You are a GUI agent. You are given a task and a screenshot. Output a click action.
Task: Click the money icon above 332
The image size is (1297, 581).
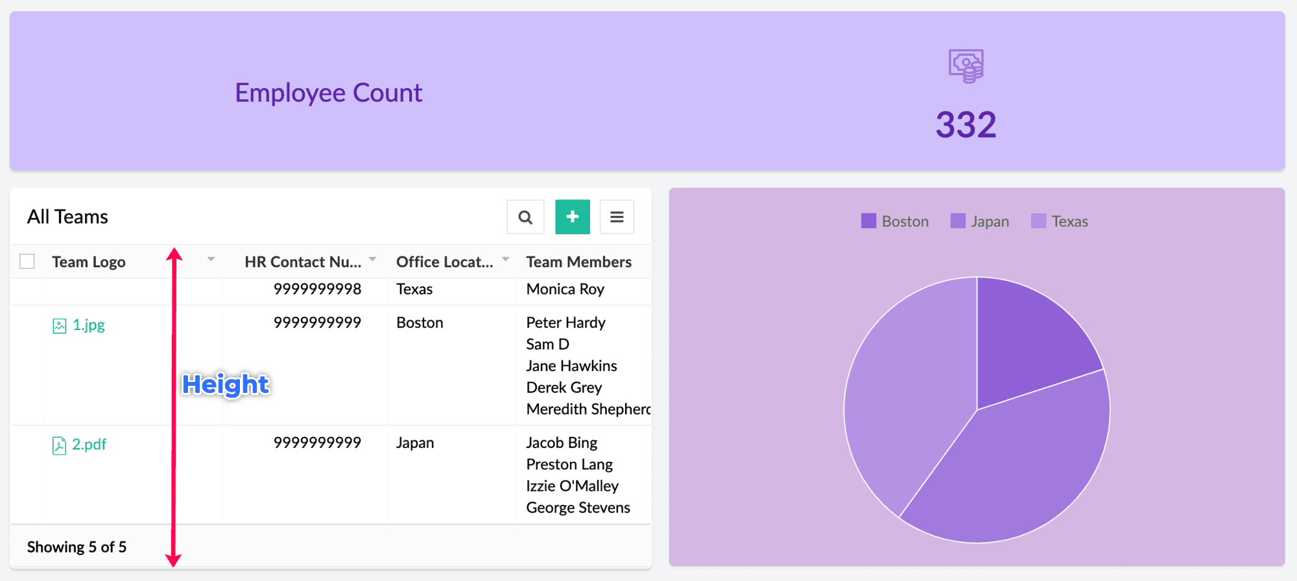(966, 65)
